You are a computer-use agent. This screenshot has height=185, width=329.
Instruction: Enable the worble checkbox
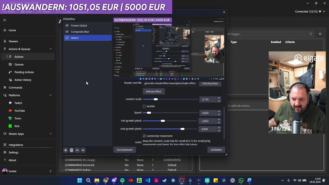pos(144,106)
